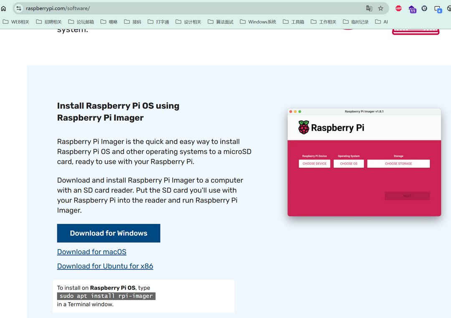This screenshot has width=451, height=318.
Task: Open the ABP adblock extension
Action: [x=398, y=8]
